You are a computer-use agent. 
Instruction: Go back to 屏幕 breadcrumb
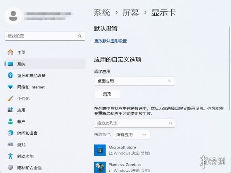click(x=131, y=12)
